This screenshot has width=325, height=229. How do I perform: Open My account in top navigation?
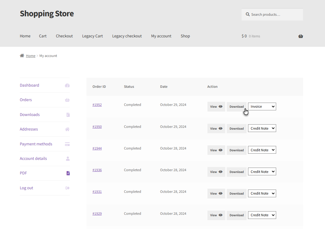click(161, 36)
